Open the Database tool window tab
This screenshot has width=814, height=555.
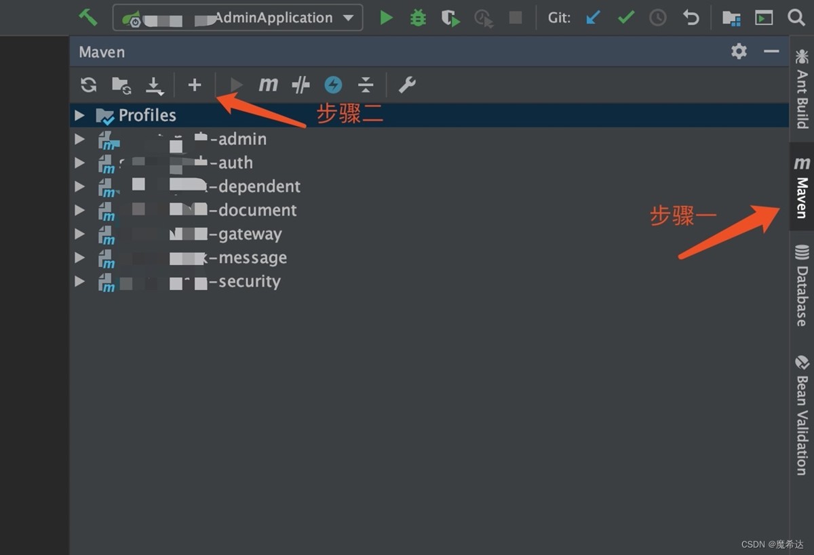802,285
